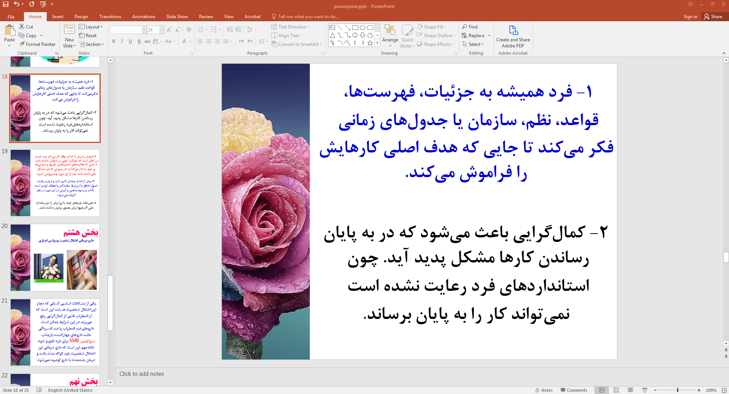Click zoom out minus button
Viewport: 729px width, 394px height.
pyautogui.click(x=655, y=390)
